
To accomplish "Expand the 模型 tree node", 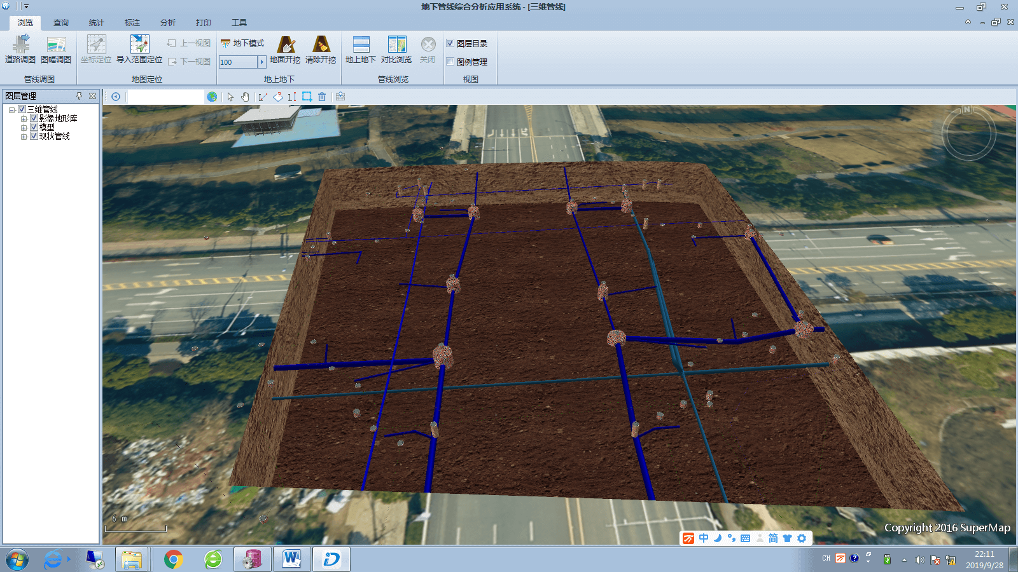I will pyautogui.click(x=24, y=128).
